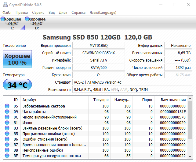Screen dimensions: 196x162
Task: Click the serial number field S3WBNB0K433534X
Action: pos(99,53)
